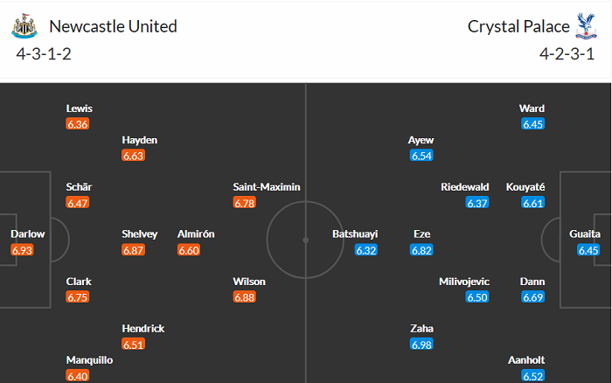Open player Almirón's name
The image size is (612, 383).
[x=196, y=234]
